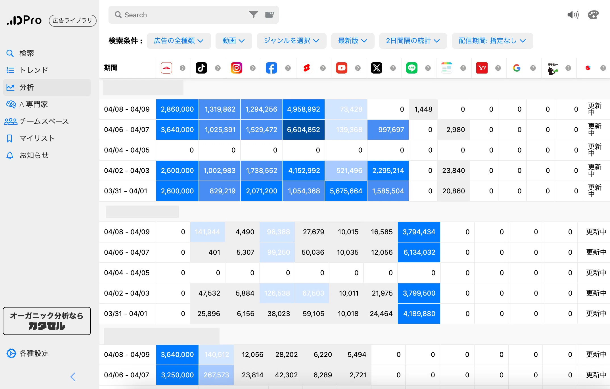This screenshot has height=389, width=610.
Task: Click the help icon next to TikTok
Action: coord(218,68)
